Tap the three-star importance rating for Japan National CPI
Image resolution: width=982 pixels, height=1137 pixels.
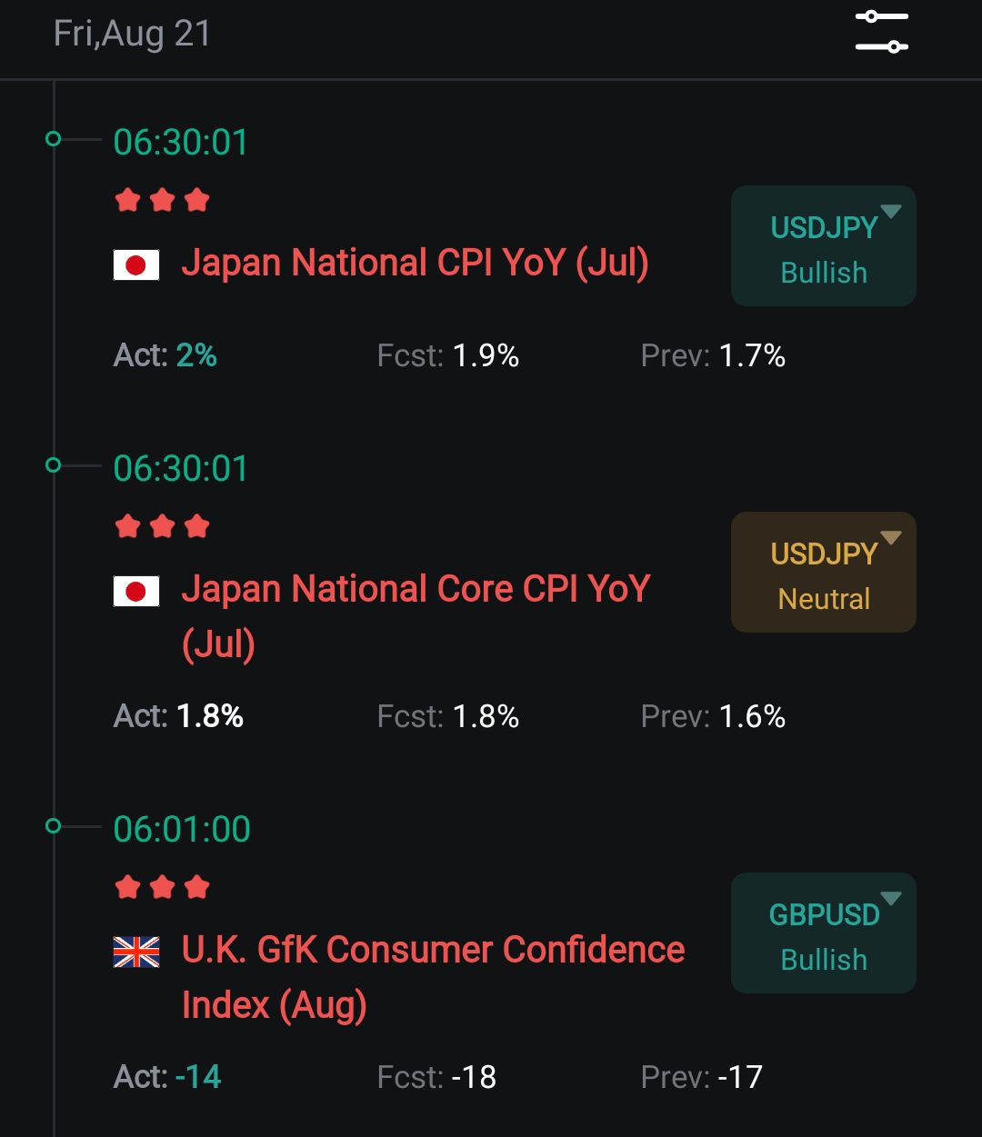163,200
